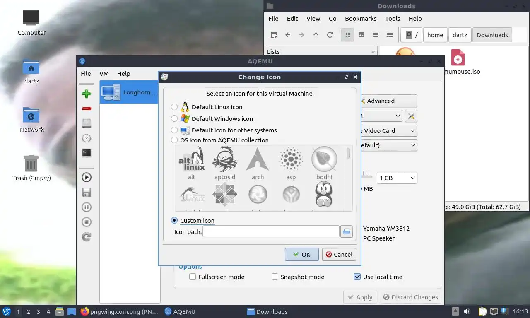Screen dimensions: 530x318
Task: Go forward in the Downloads file manager
Action: click(x=302, y=35)
